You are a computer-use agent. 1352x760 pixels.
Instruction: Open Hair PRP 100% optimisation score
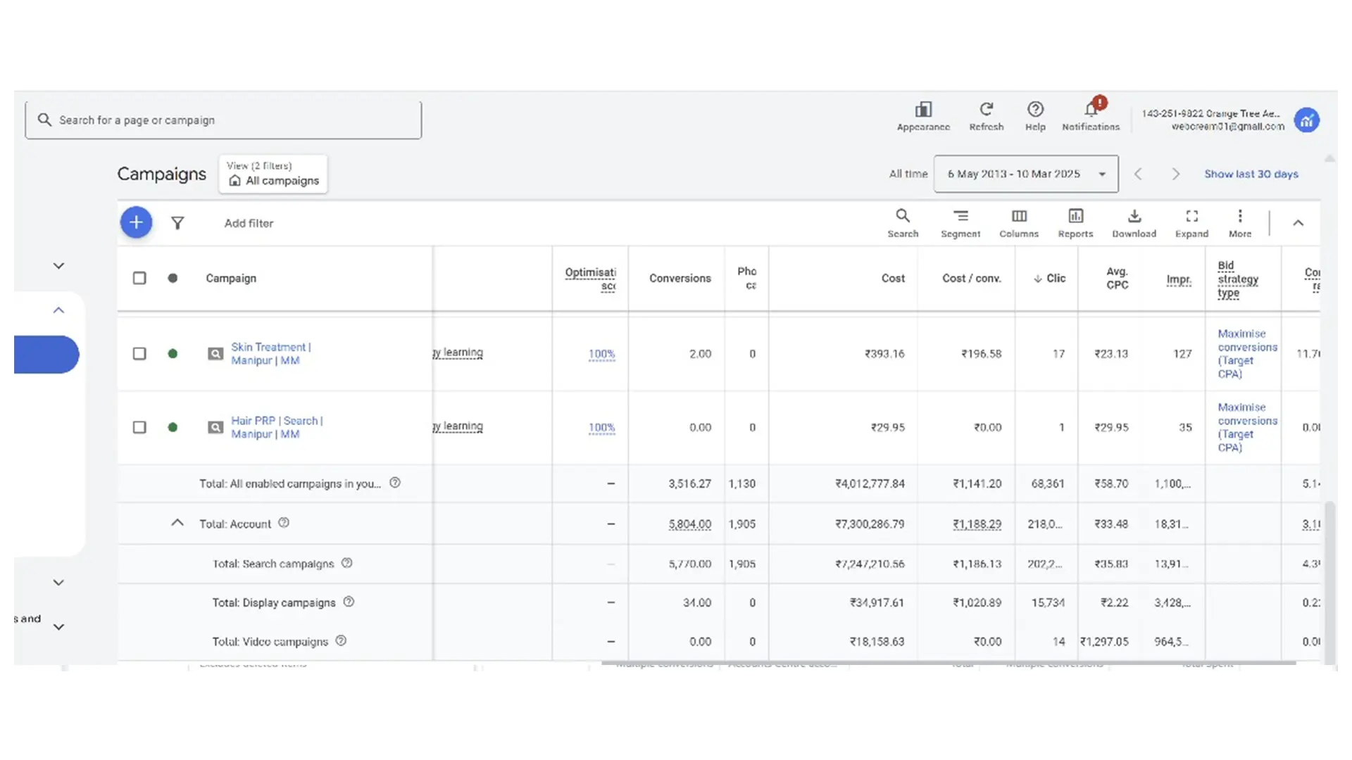coord(601,427)
